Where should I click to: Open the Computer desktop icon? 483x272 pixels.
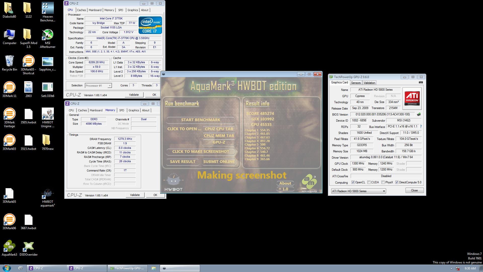tap(10, 37)
